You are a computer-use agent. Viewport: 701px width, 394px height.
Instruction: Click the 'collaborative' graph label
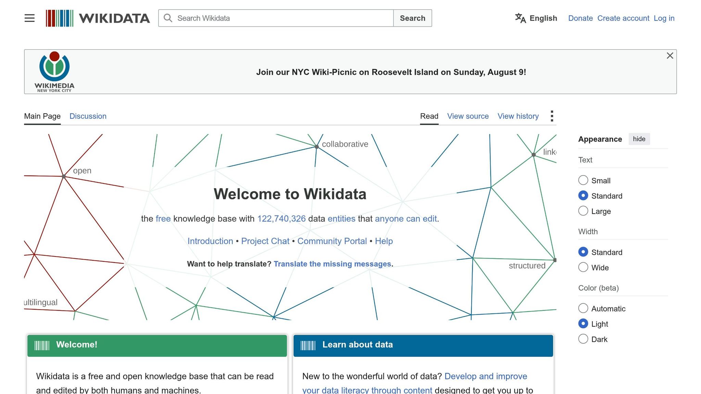coord(345,144)
